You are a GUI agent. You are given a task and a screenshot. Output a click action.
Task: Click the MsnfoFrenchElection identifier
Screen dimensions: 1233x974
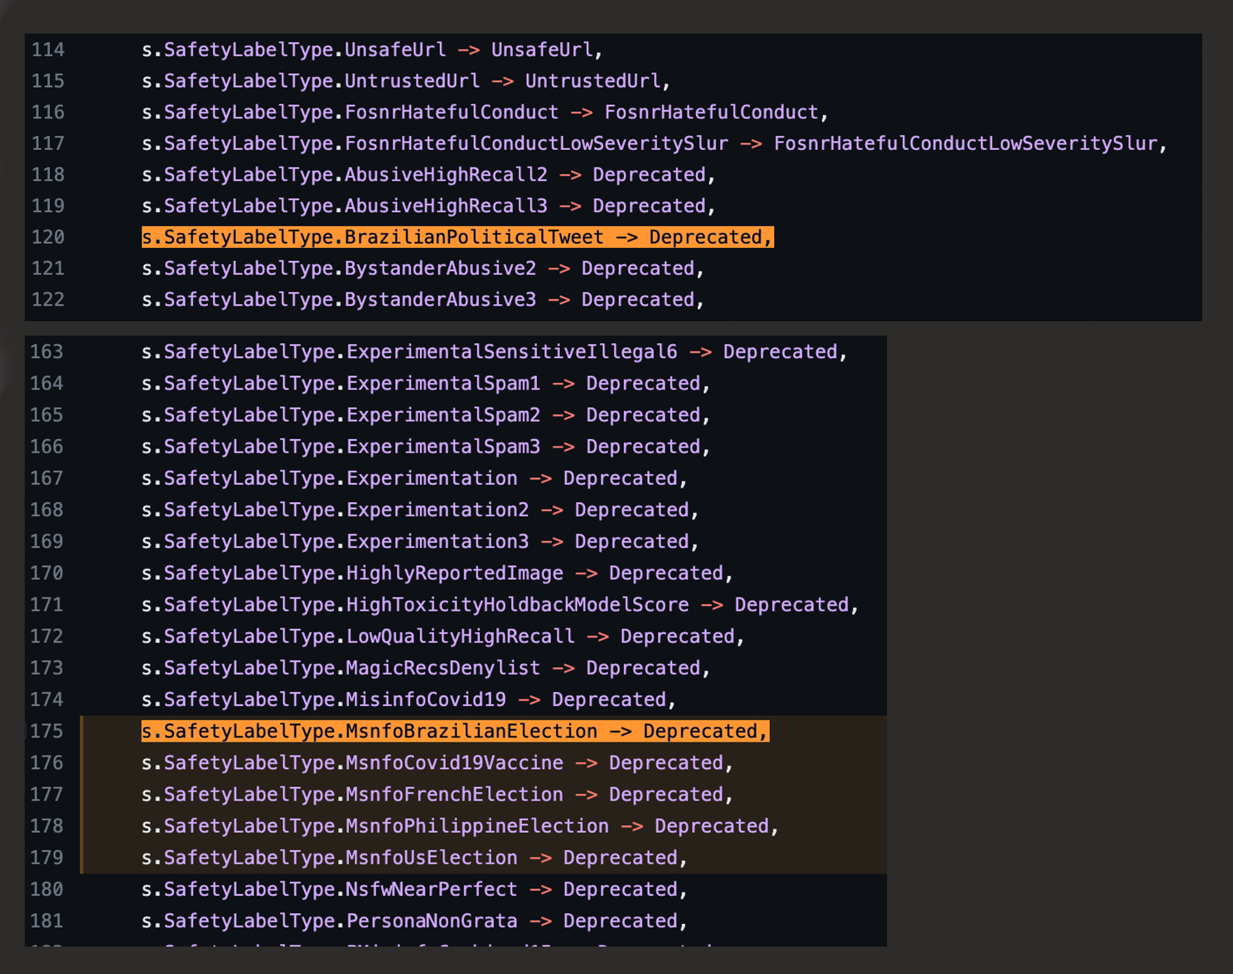tap(454, 794)
